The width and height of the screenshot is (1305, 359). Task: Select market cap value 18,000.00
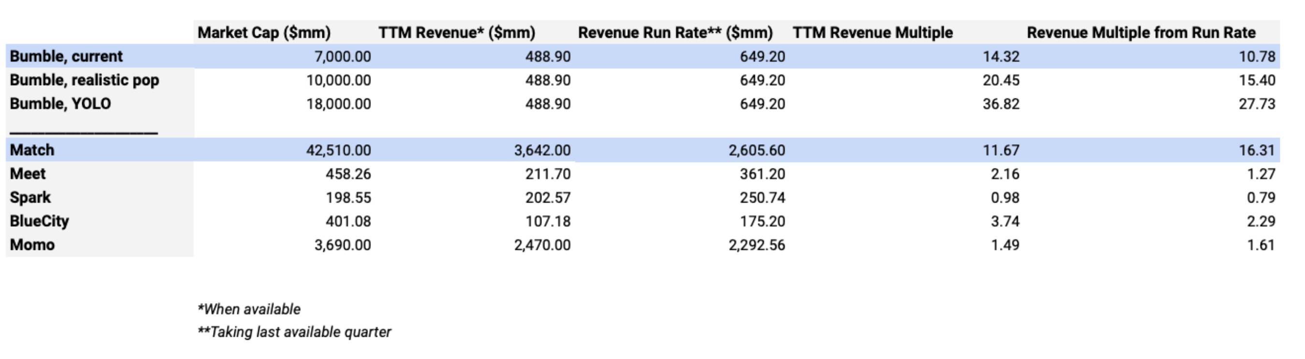(x=338, y=104)
